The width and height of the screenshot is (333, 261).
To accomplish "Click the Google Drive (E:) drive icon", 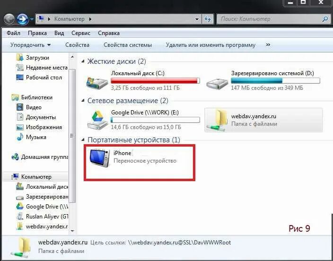I will [x=97, y=120].
